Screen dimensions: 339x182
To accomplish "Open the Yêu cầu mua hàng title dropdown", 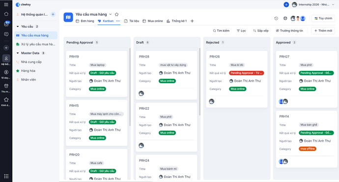I will tap(110, 14).
